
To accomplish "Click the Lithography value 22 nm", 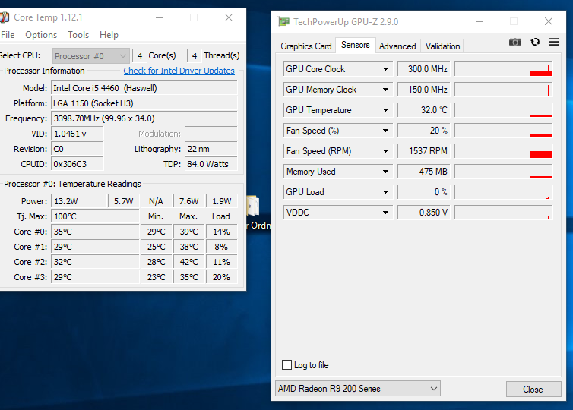I will click(x=211, y=149).
